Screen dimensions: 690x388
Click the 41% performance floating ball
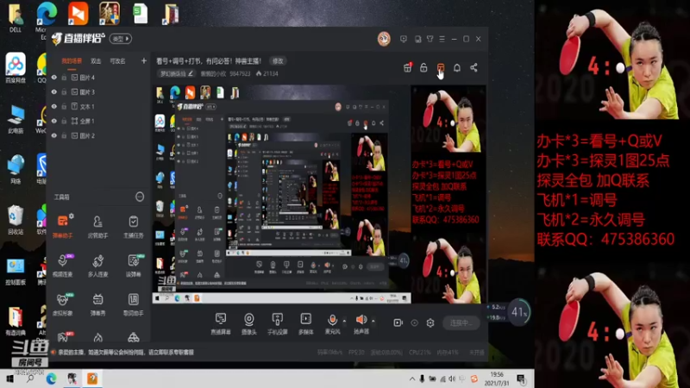[x=519, y=312]
